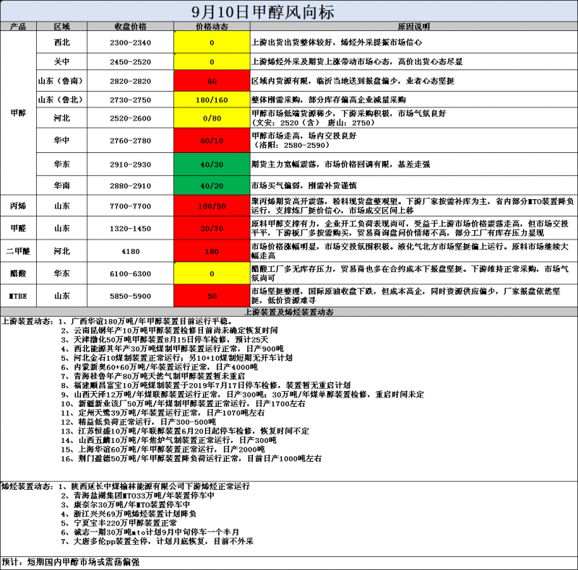
Task: Select price cell '2820-2820'
Action: click(131, 81)
